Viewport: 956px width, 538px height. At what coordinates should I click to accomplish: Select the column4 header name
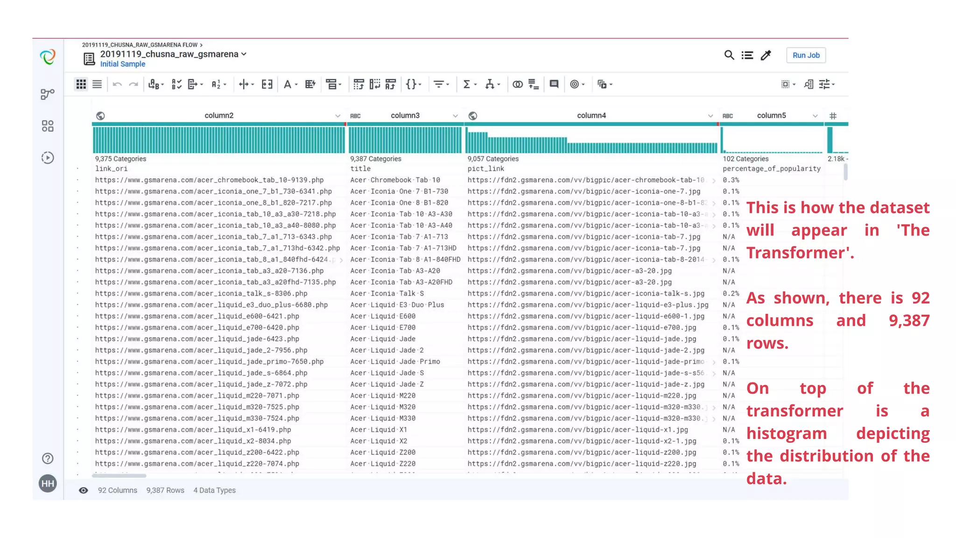[591, 115]
